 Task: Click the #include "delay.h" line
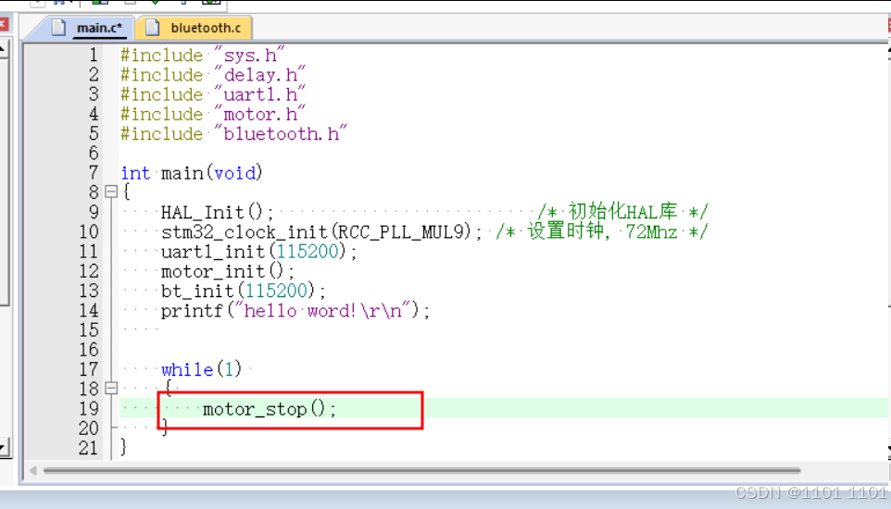[213, 75]
